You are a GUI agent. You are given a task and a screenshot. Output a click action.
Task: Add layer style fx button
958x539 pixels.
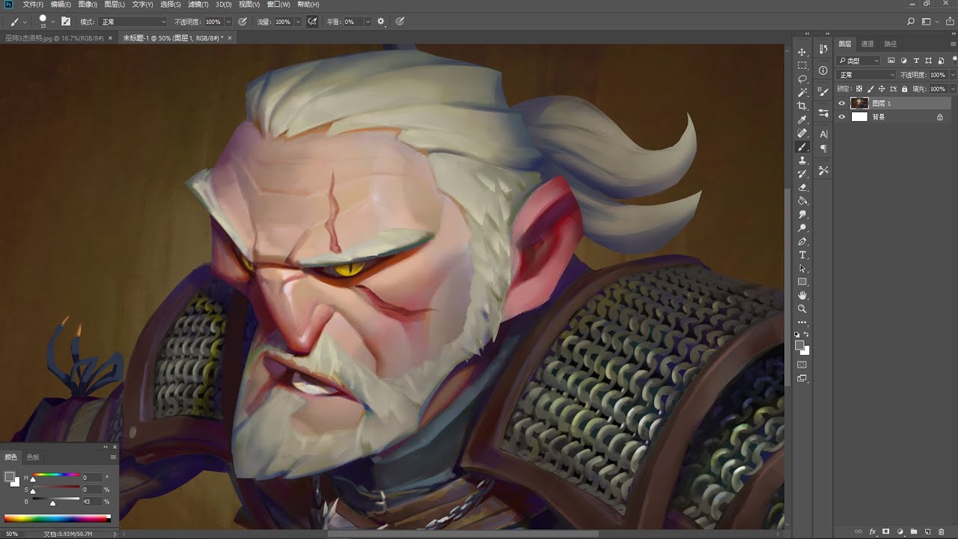[873, 532]
